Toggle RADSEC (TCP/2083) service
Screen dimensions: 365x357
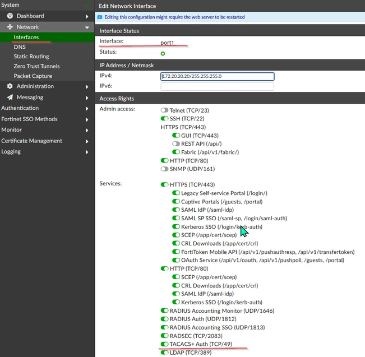point(164,336)
